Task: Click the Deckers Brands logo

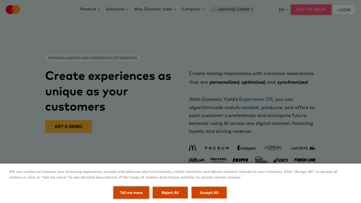Action: coord(218,160)
